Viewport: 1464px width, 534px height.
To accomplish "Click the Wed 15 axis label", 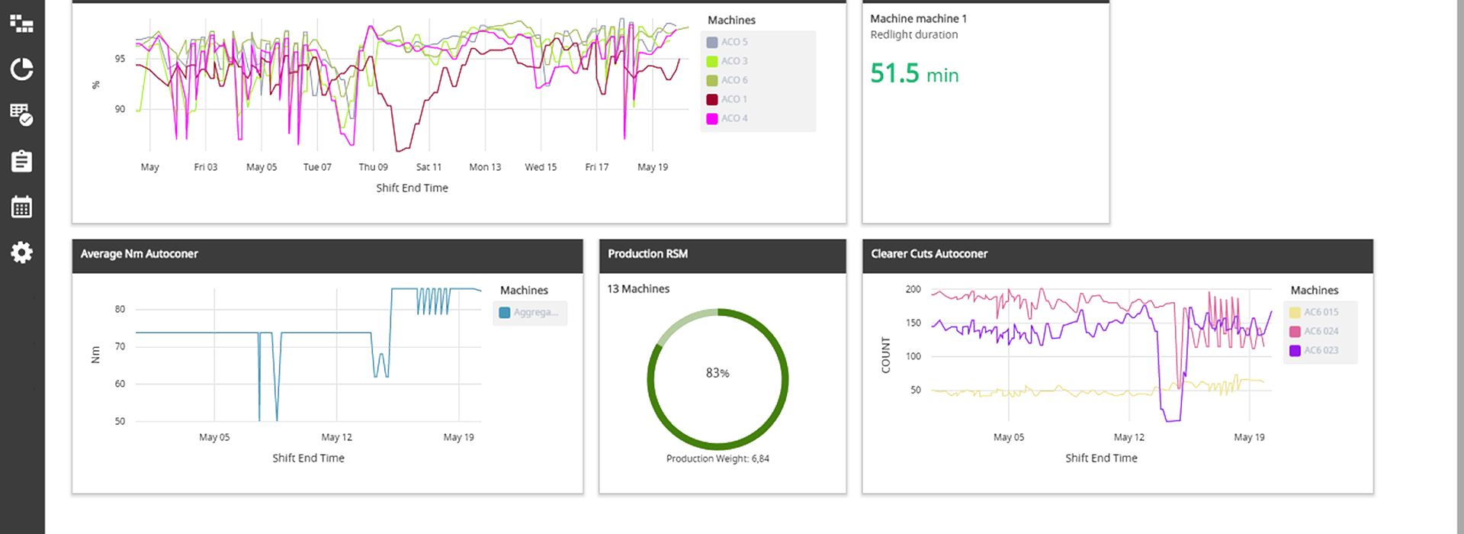I will click(x=541, y=167).
